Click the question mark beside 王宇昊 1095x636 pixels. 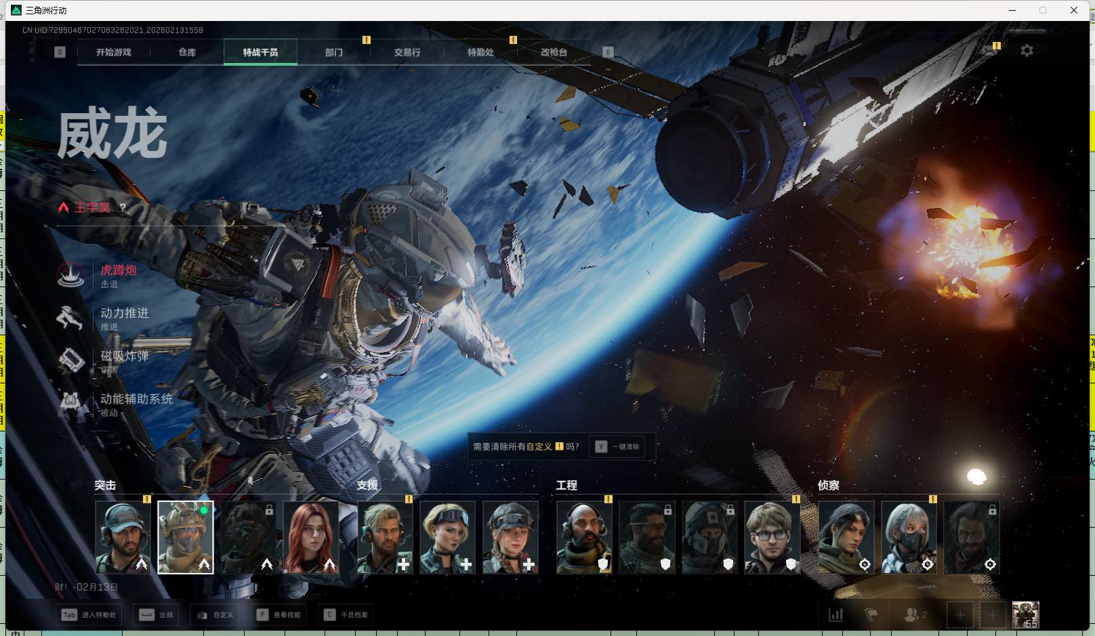click(123, 207)
